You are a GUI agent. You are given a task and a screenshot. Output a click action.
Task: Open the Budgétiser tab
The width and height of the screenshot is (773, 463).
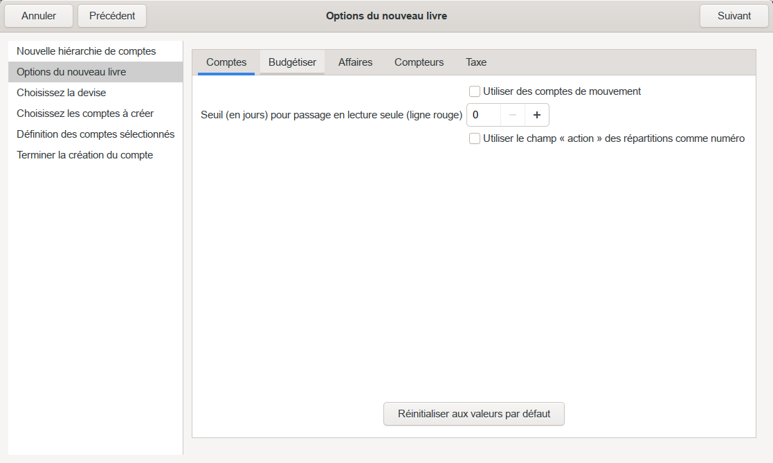[292, 62]
